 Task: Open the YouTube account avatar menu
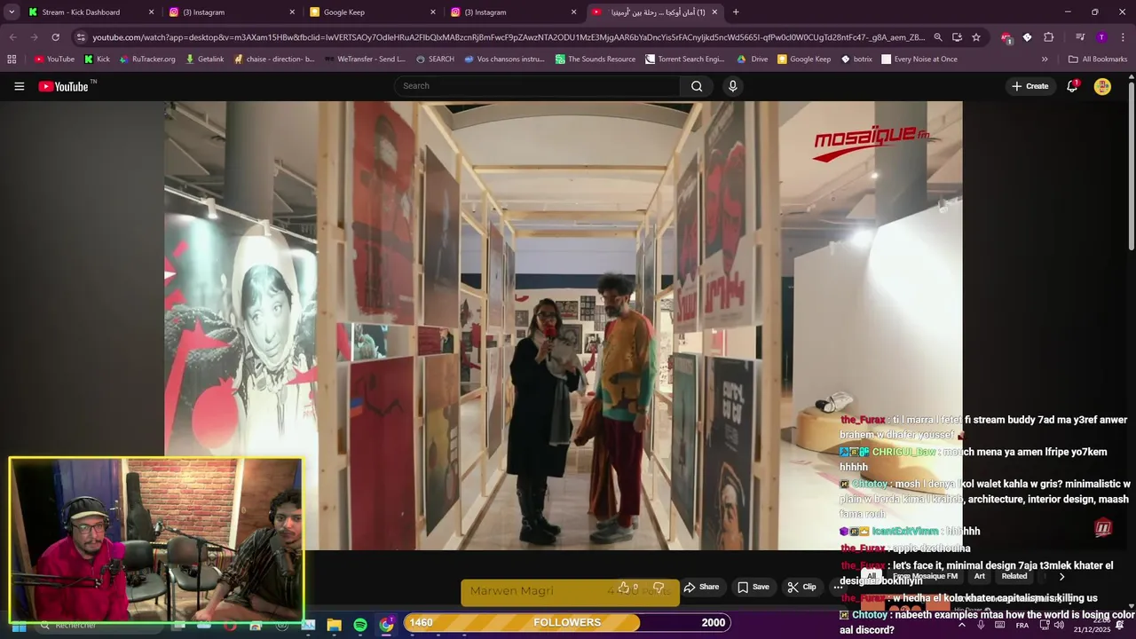click(1102, 86)
